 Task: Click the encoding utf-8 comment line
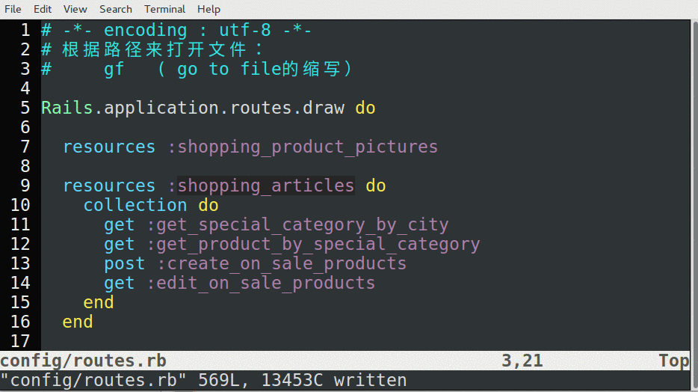[x=176, y=31]
